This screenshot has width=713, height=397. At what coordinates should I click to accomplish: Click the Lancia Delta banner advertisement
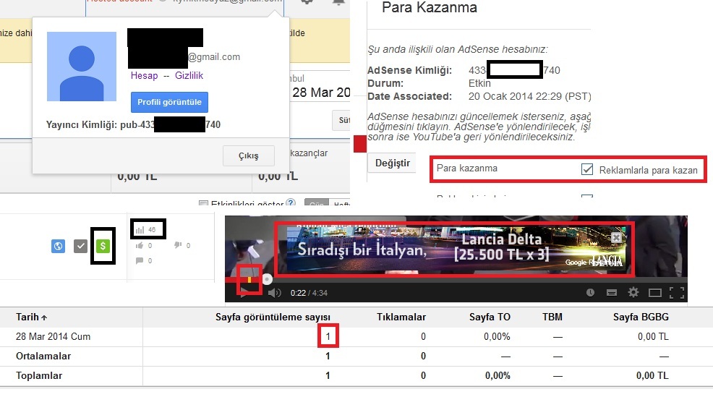455,249
